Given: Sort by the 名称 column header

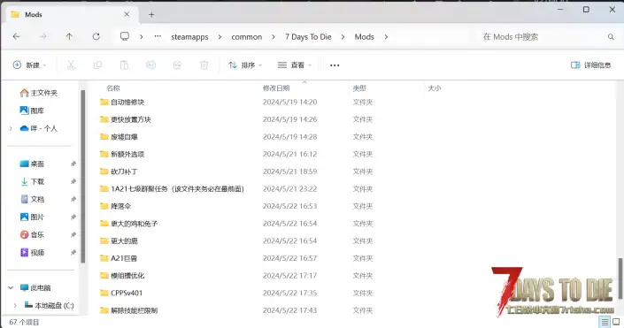Looking at the screenshot, I should point(113,88).
